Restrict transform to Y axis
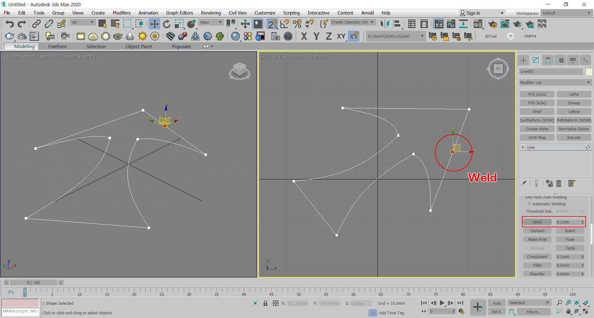The width and height of the screenshot is (594, 318). [316, 36]
